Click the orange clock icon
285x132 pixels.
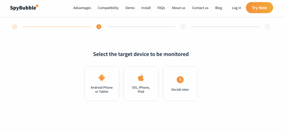(180, 80)
